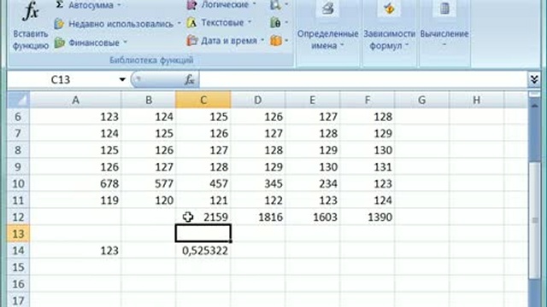
Task: Click into the formula bar input area
Action: (362, 79)
